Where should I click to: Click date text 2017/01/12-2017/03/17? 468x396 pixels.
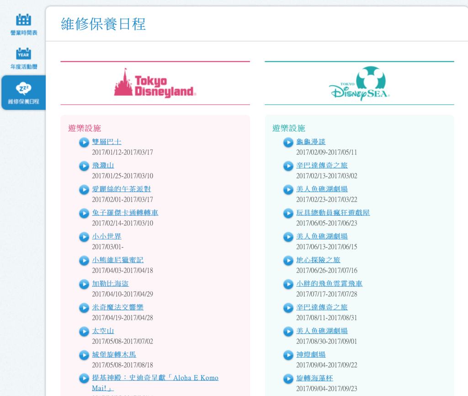tap(122, 152)
